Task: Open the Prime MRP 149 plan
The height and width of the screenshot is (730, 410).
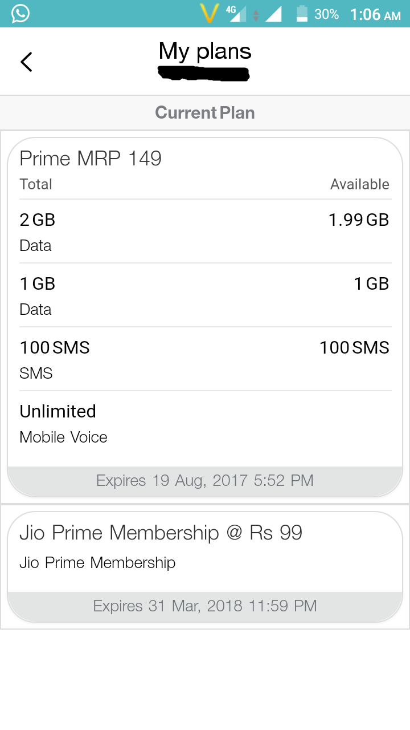Action: coord(91,158)
